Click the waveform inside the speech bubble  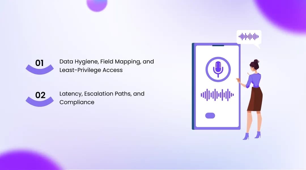(249, 37)
